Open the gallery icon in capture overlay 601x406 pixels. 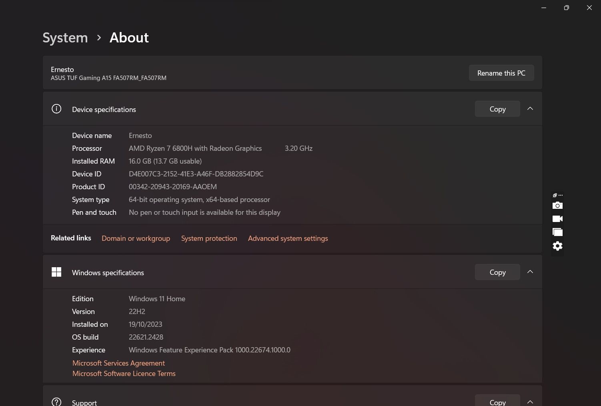click(x=557, y=232)
